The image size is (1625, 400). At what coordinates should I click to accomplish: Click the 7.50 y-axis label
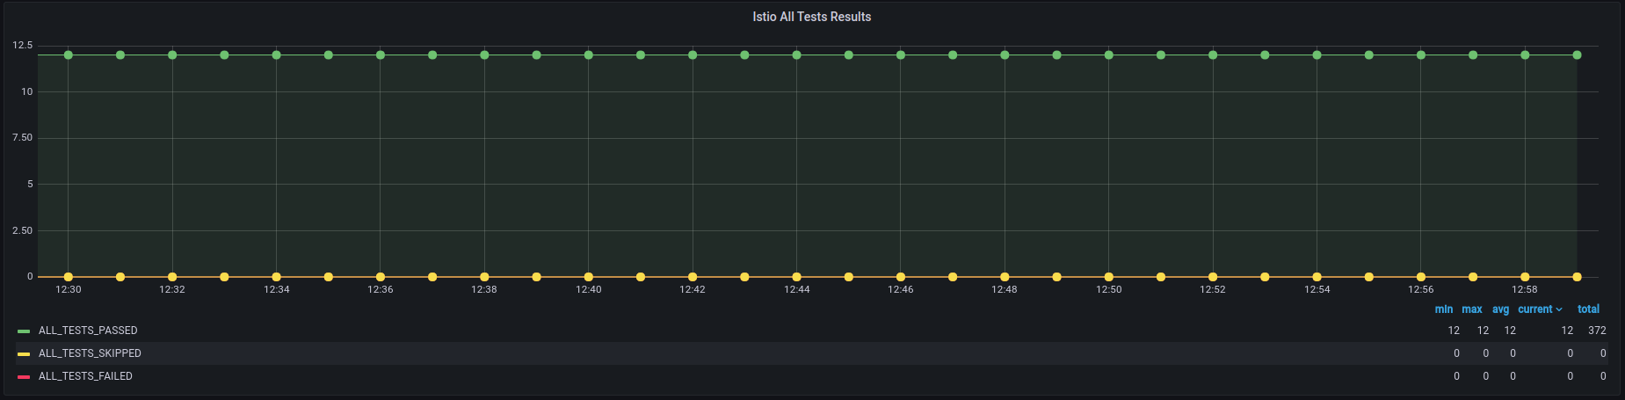tap(23, 137)
